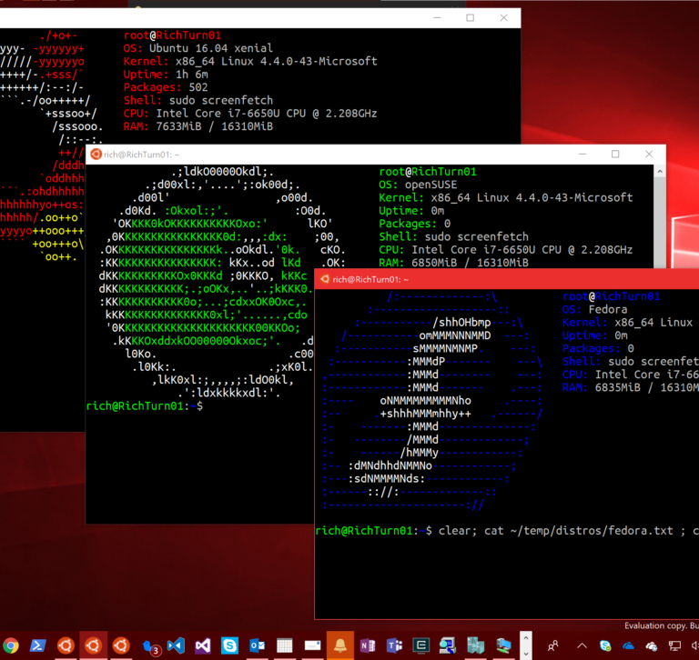
Task: Click the Fedora window's red title bar icon
Action: 325,279
